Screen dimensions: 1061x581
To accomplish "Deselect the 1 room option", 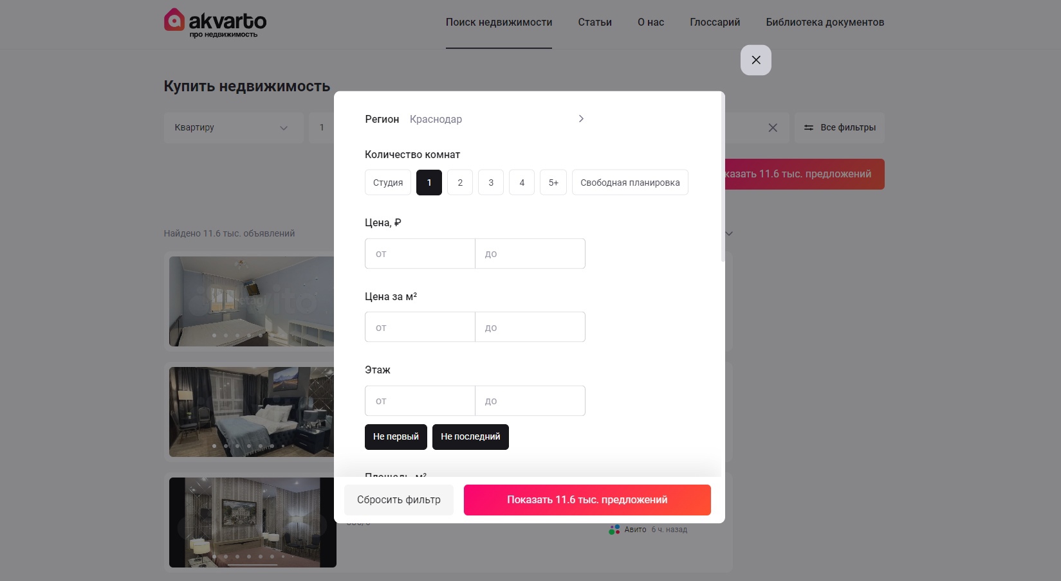I will pyautogui.click(x=429, y=183).
